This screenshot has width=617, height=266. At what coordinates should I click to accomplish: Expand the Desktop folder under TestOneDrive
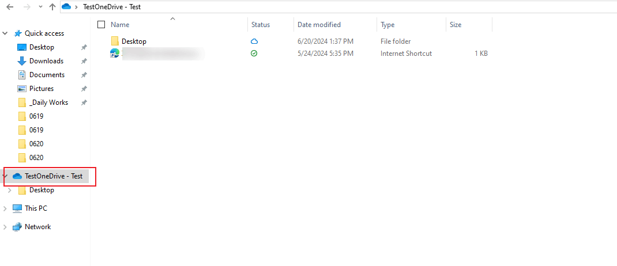(10, 190)
